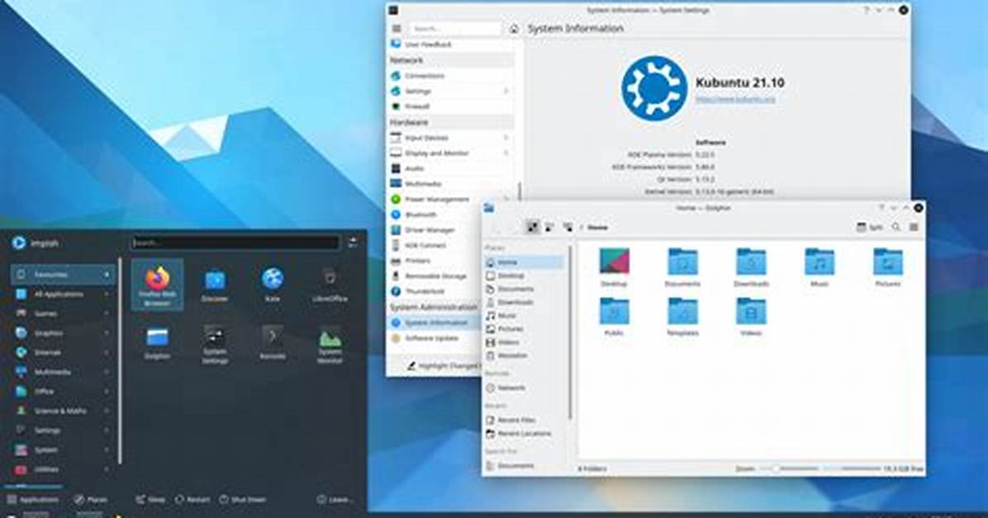Viewport: 988px width, 518px height.
Task: Open Discover from the application launcher
Action: point(215,285)
